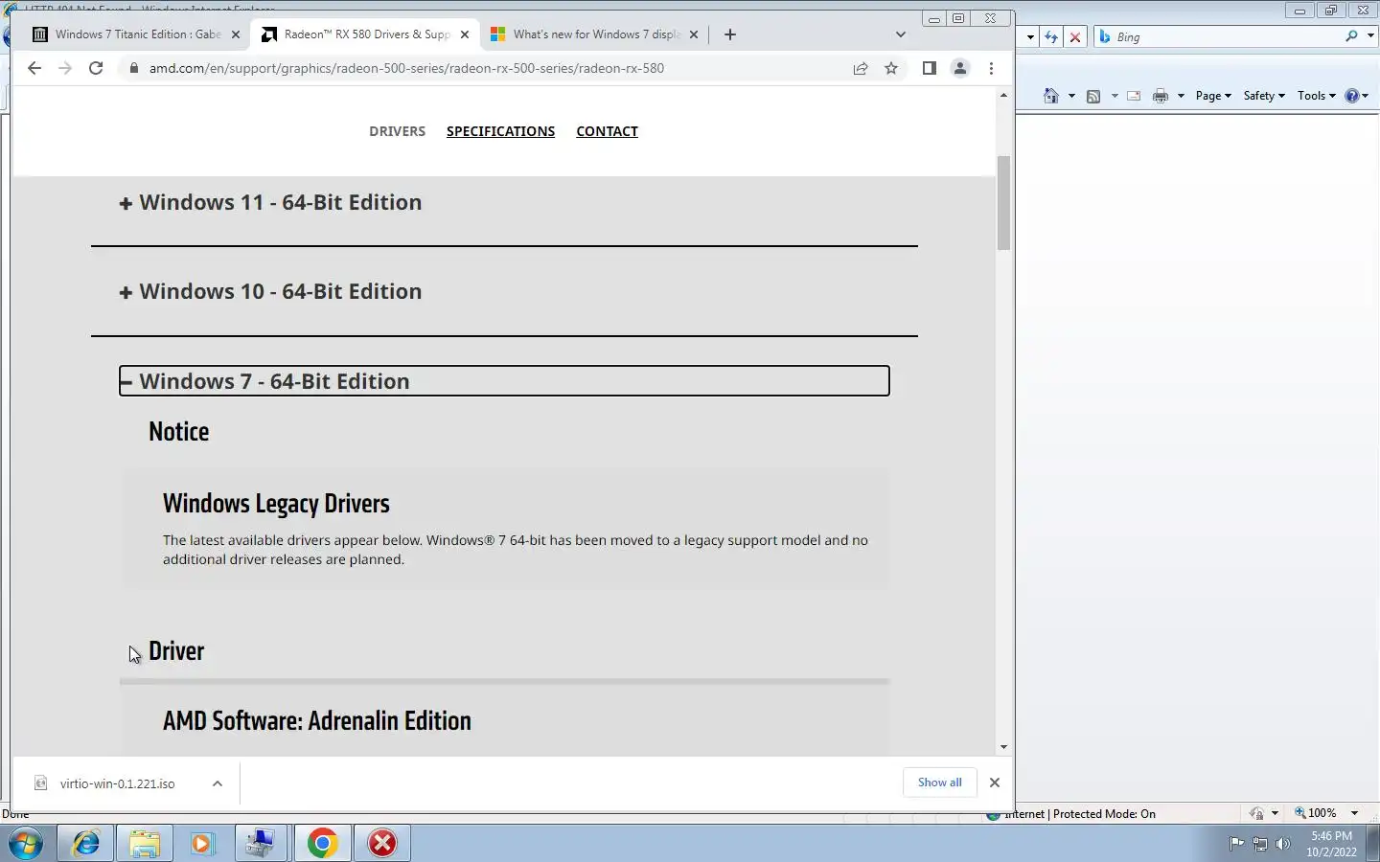1380x862 pixels.
Task: Open the Page menu in Internet Explorer
Action: point(1213,96)
